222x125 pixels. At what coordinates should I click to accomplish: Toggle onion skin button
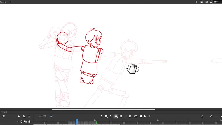click(116, 116)
